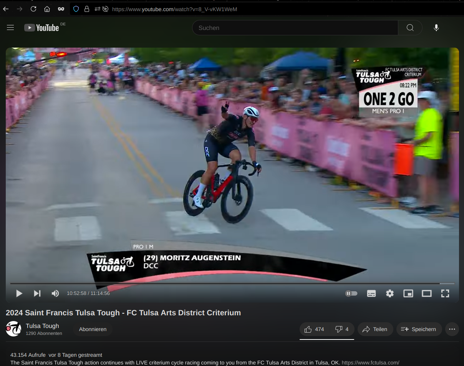Viewport: 464px width, 366px height.
Task: Click the video title 2024 Saint Francis Tulsa Tough
Action: coord(123,313)
